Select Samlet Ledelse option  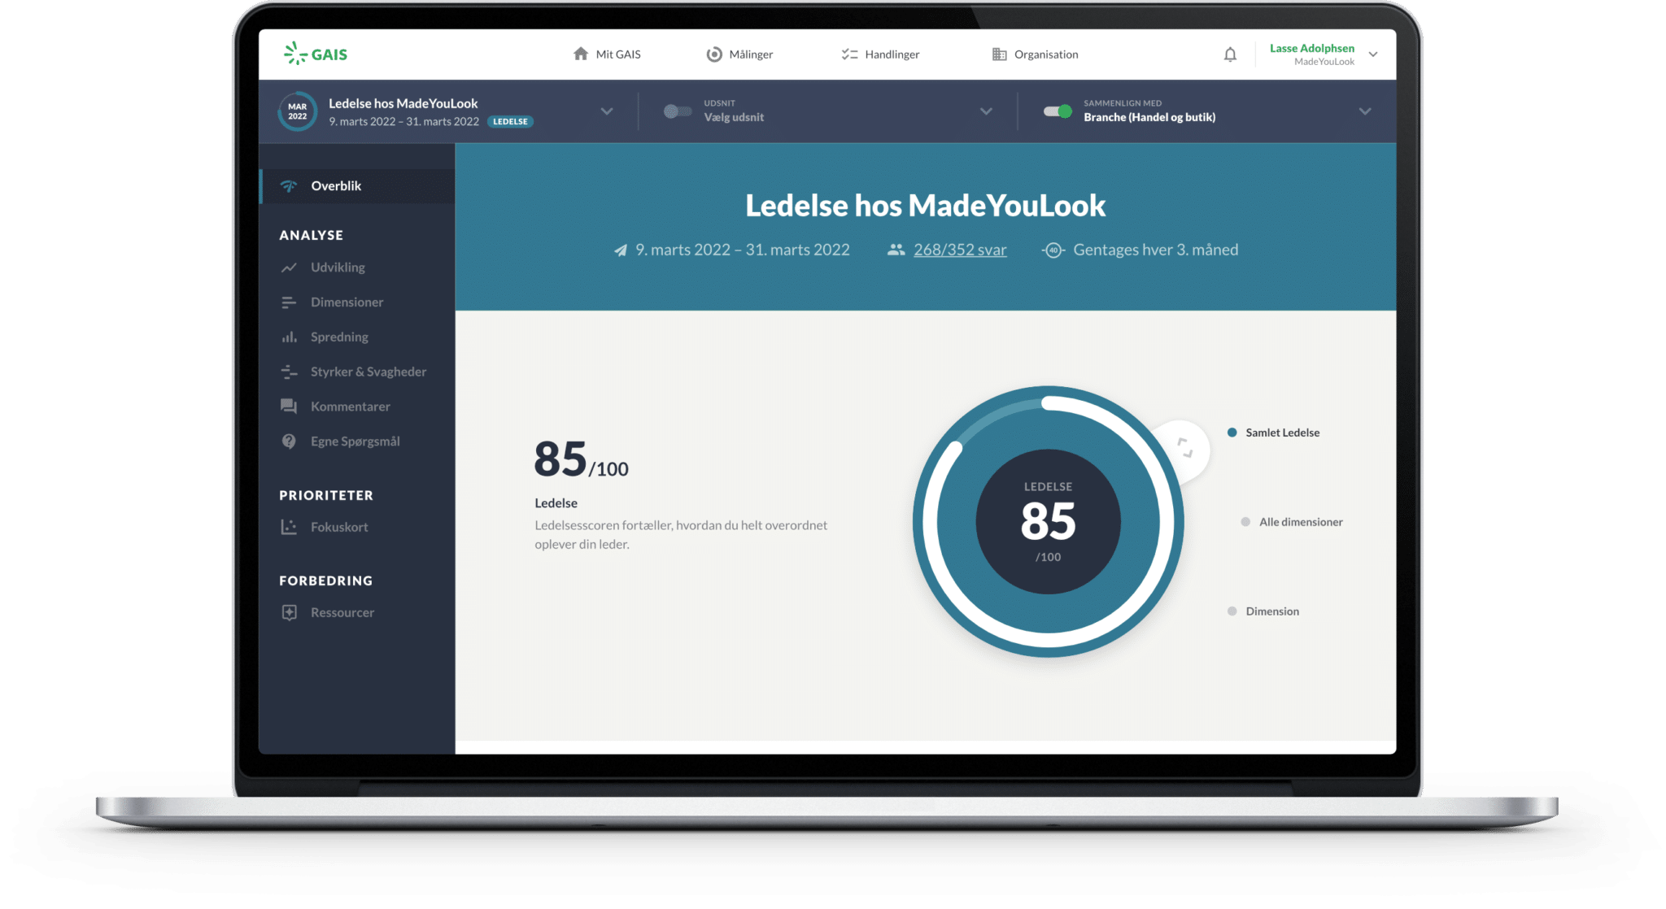(x=1273, y=433)
